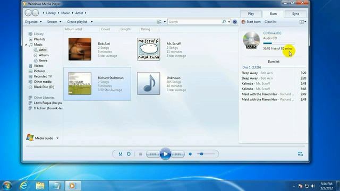
Task: Expand the search options dropdown arrow
Action: (229, 22)
